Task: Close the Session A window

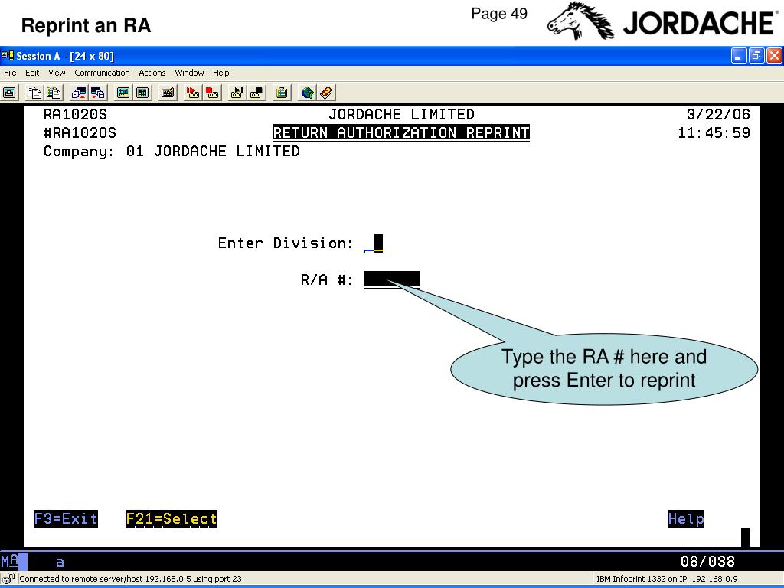Action: coord(775,55)
